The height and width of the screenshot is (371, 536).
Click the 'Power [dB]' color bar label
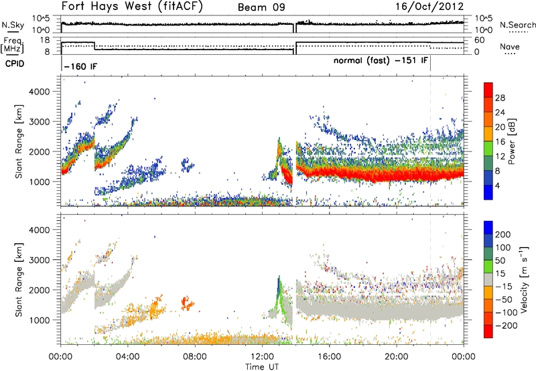pos(511,141)
